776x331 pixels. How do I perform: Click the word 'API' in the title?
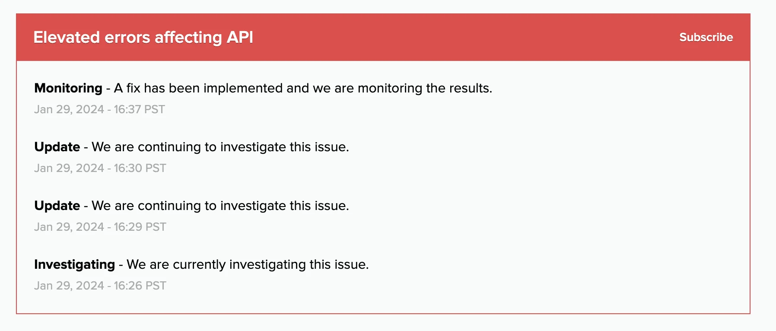point(240,37)
